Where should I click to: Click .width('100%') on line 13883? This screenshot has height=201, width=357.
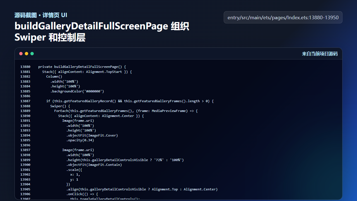click(64, 82)
